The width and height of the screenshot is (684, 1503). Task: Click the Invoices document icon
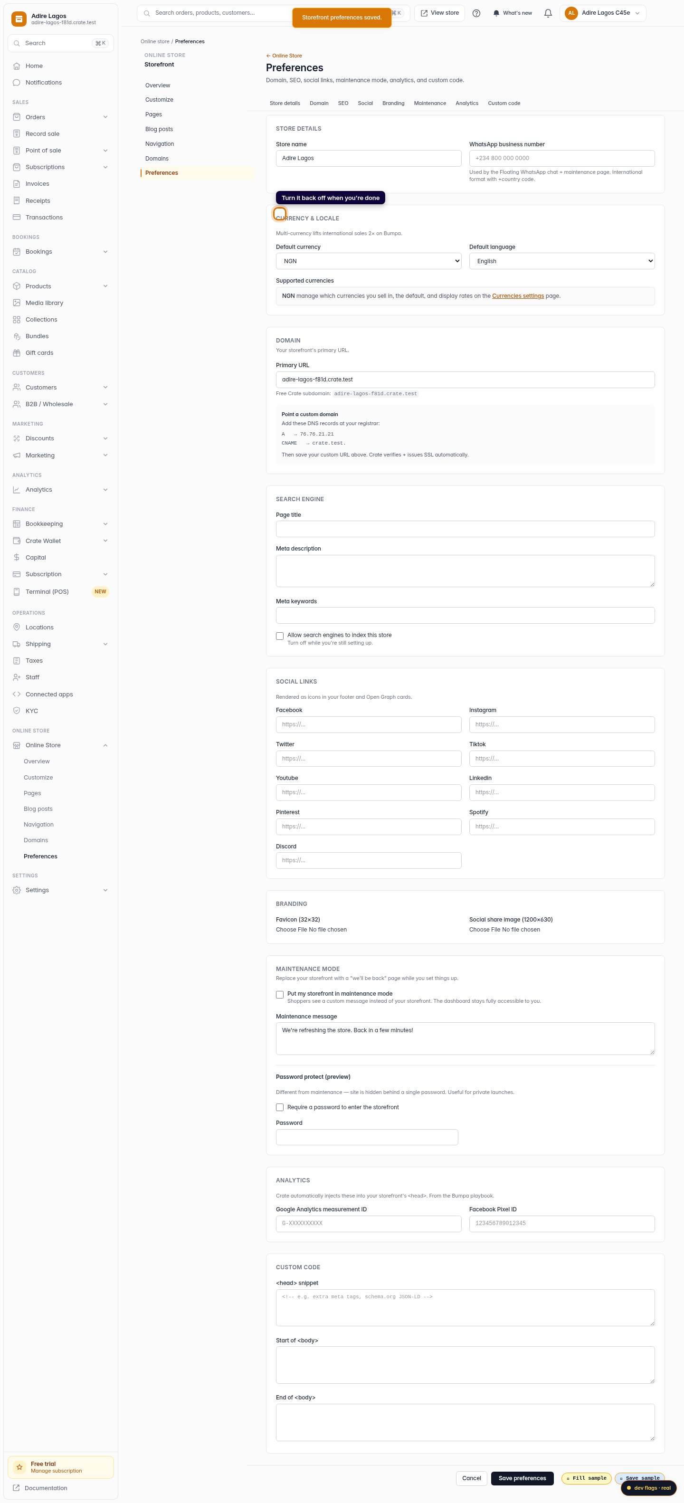[x=16, y=184]
